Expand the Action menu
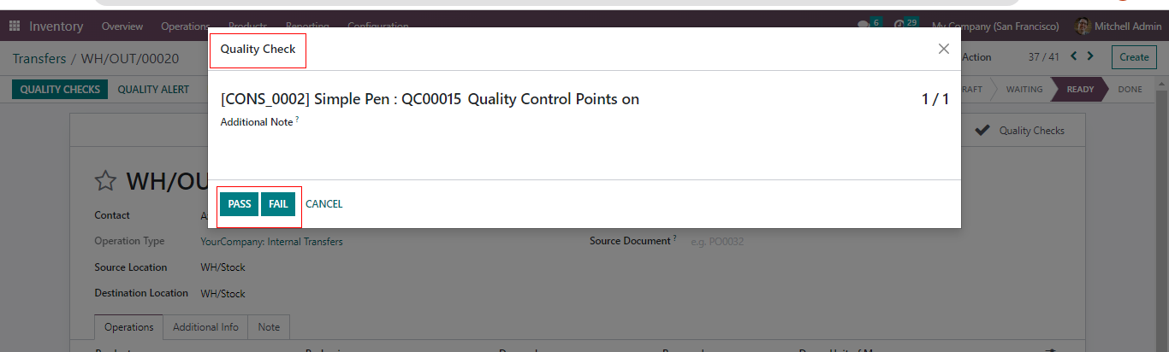Image resolution: width=1169 pixels, height=352 pixels. point(976,57)
